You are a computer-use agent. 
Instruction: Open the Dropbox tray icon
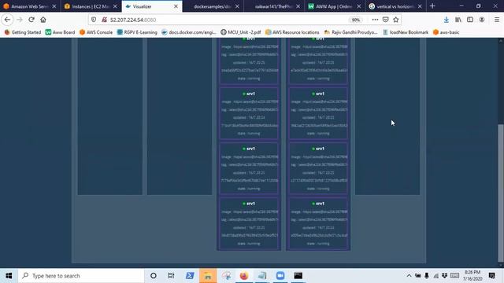444,276
